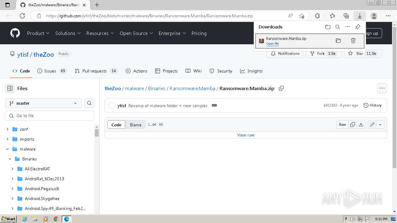Expand the commit message ellipsis
This screenshot has width=397, height=223.
tap(214, 105)
